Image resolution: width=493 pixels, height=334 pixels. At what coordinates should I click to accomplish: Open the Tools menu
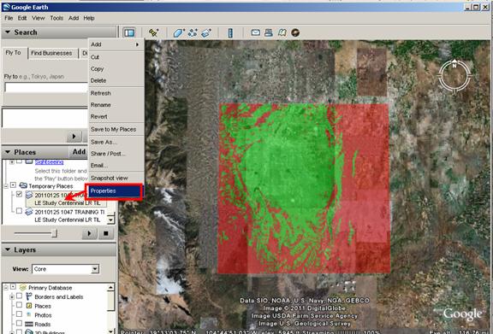(56, 18)
